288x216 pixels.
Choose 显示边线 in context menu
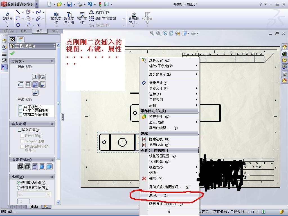coord(169,145)
